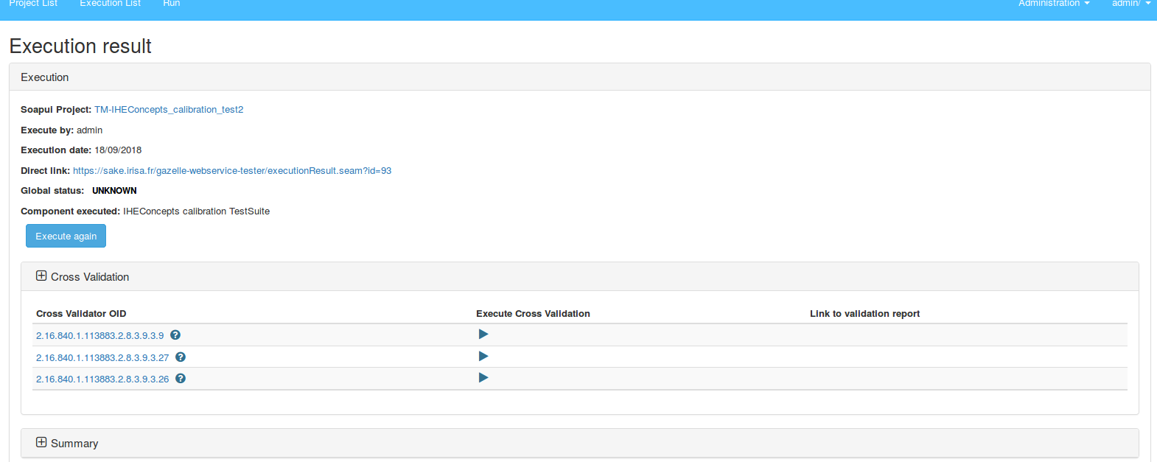Open validator OID 2.16.840.1.113883.2.8.3.9.3.26 link
Image resolution: width=1157 pixels, height=462 pixels.
(102, 379)
